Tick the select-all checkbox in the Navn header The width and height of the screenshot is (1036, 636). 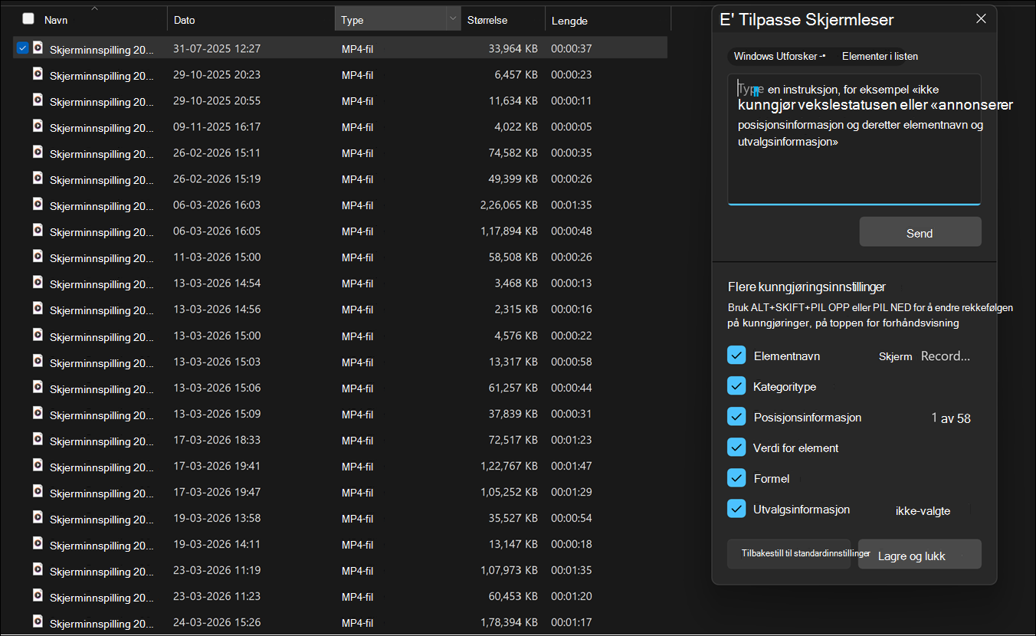coord(28,19)
